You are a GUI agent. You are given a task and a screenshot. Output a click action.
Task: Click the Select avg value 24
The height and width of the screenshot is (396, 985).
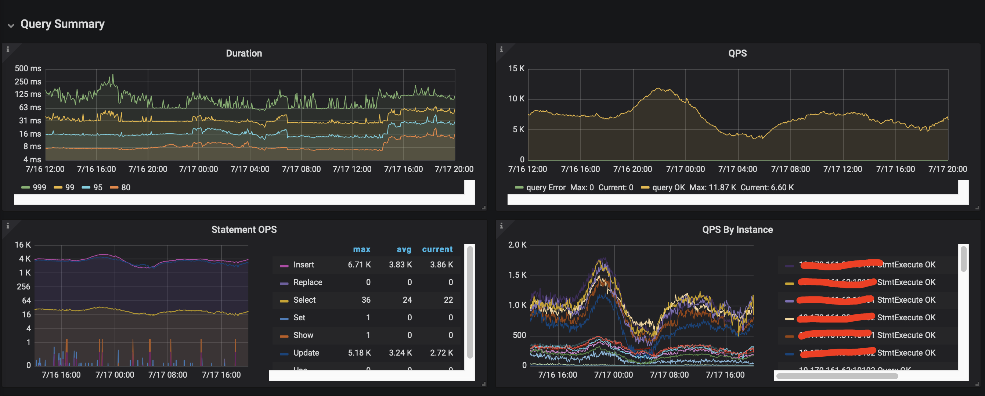tap(407, 300)
